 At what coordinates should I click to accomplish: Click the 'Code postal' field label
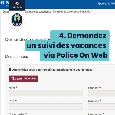[16, 114]
